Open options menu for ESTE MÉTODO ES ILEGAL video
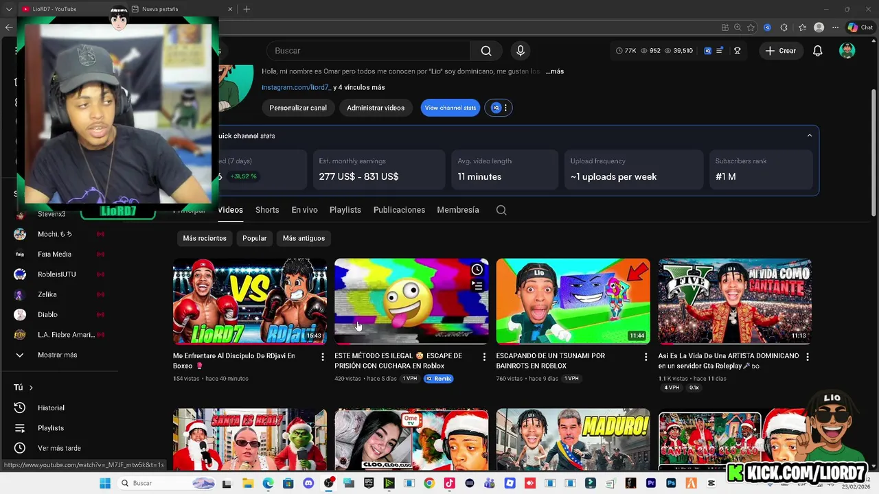 484,357
